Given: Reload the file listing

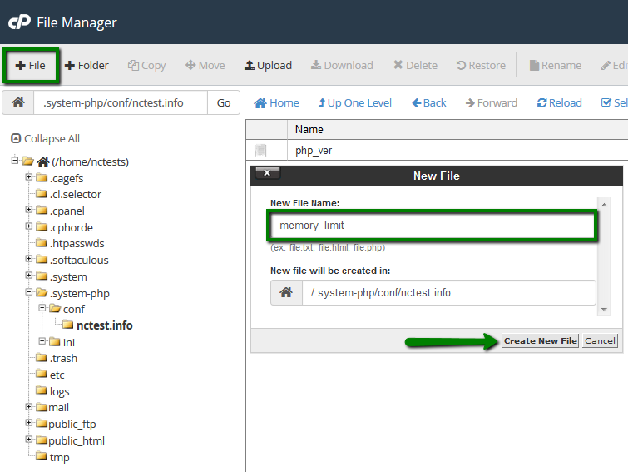Looking at the screenshot, I should (559, 103).
